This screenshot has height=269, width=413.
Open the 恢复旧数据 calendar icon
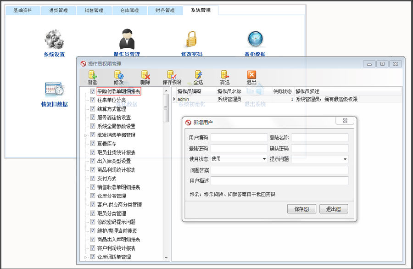(x=55, y=90)
